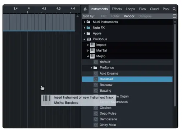Viewport: 182px width, 129px height.
Task: Click the Buzzing preset icon
Action: [96, 91]
